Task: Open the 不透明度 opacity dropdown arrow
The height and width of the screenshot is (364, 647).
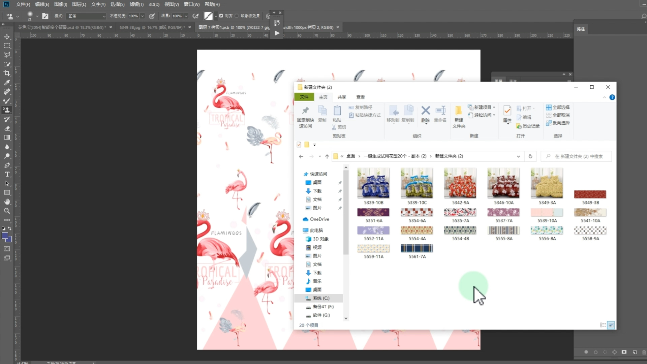Action: click(142, 16)
